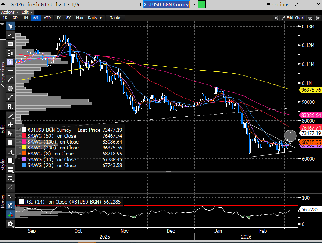Choose the horizontal line tool

(11, 70)
